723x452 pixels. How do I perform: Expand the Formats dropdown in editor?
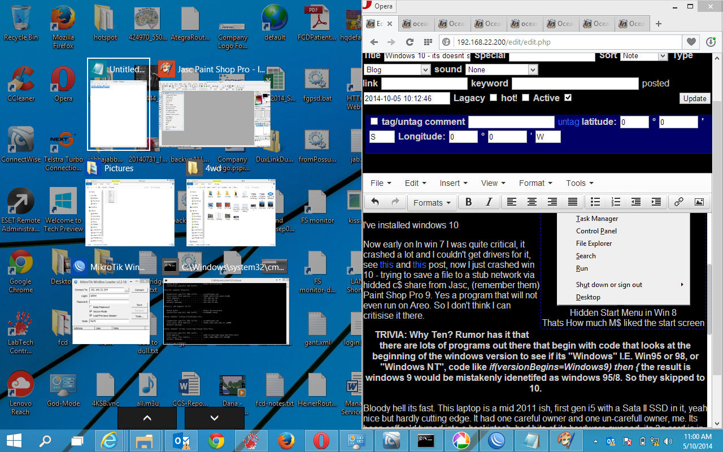point(432,202)
